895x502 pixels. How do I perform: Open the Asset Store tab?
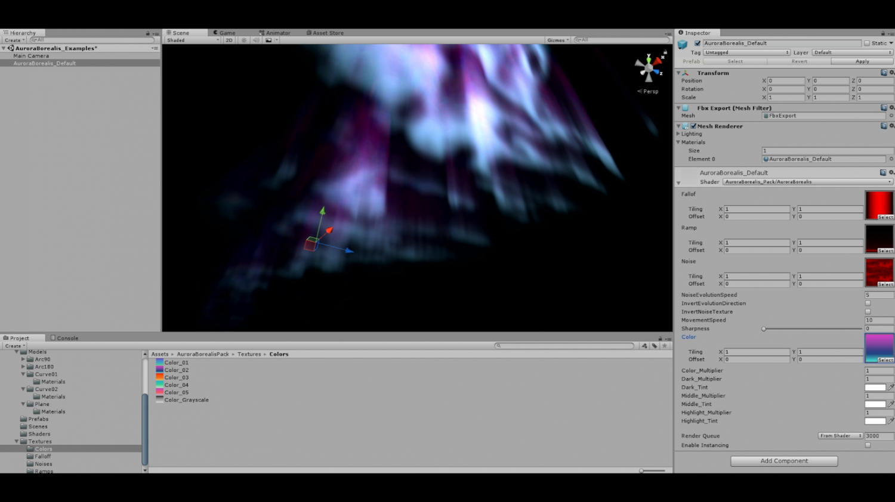(325, 33)
